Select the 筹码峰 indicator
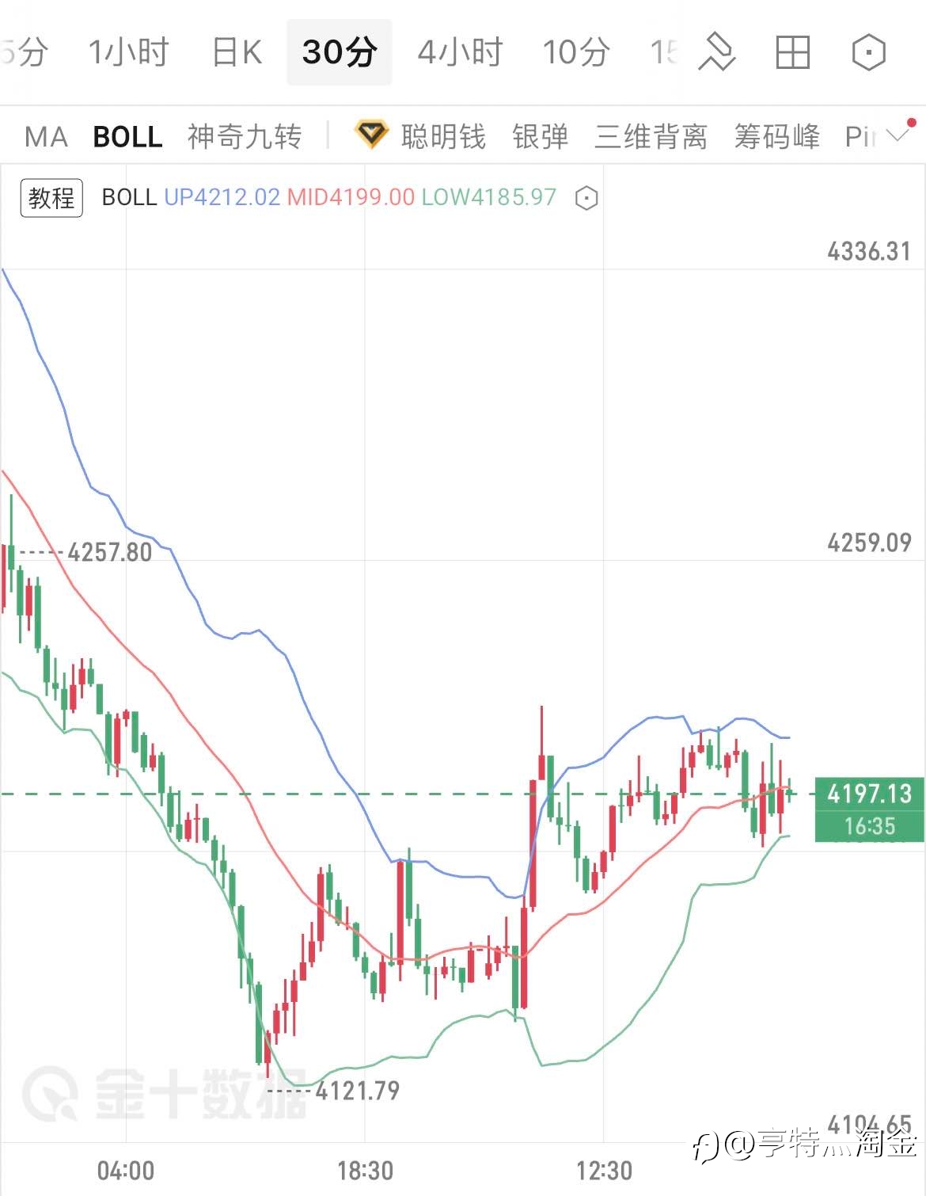 [776, 136]
